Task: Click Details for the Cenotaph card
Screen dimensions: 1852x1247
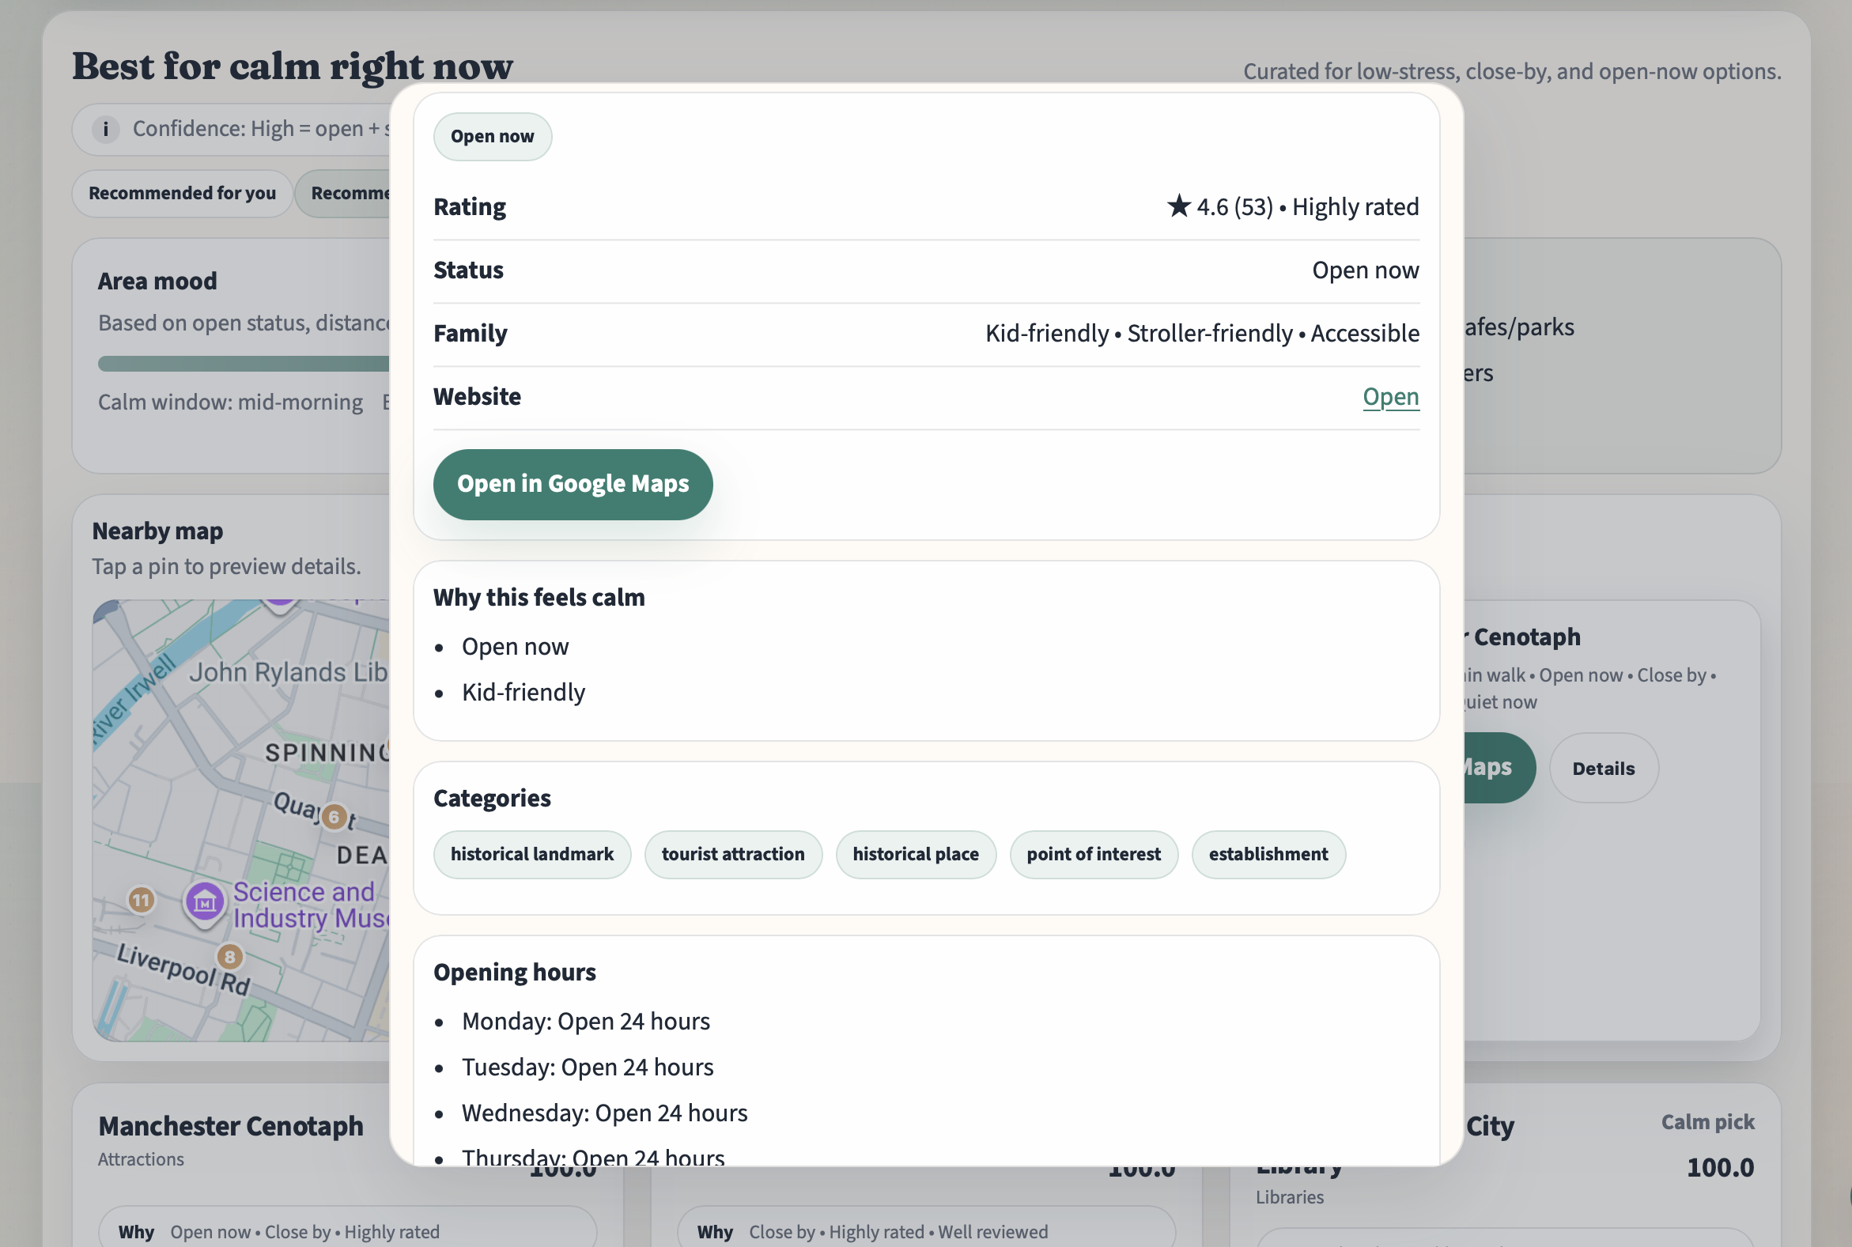Action: coord(1603,768)
